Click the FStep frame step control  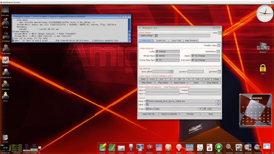pos(216,79)
